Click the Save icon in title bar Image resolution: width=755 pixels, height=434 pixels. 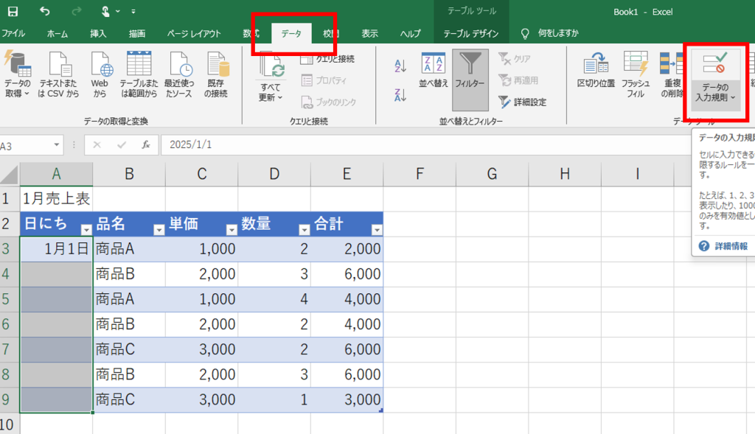click(13, 12)
